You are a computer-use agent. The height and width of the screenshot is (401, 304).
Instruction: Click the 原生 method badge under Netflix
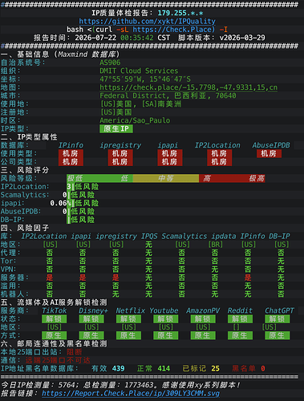tap(128, 335)
